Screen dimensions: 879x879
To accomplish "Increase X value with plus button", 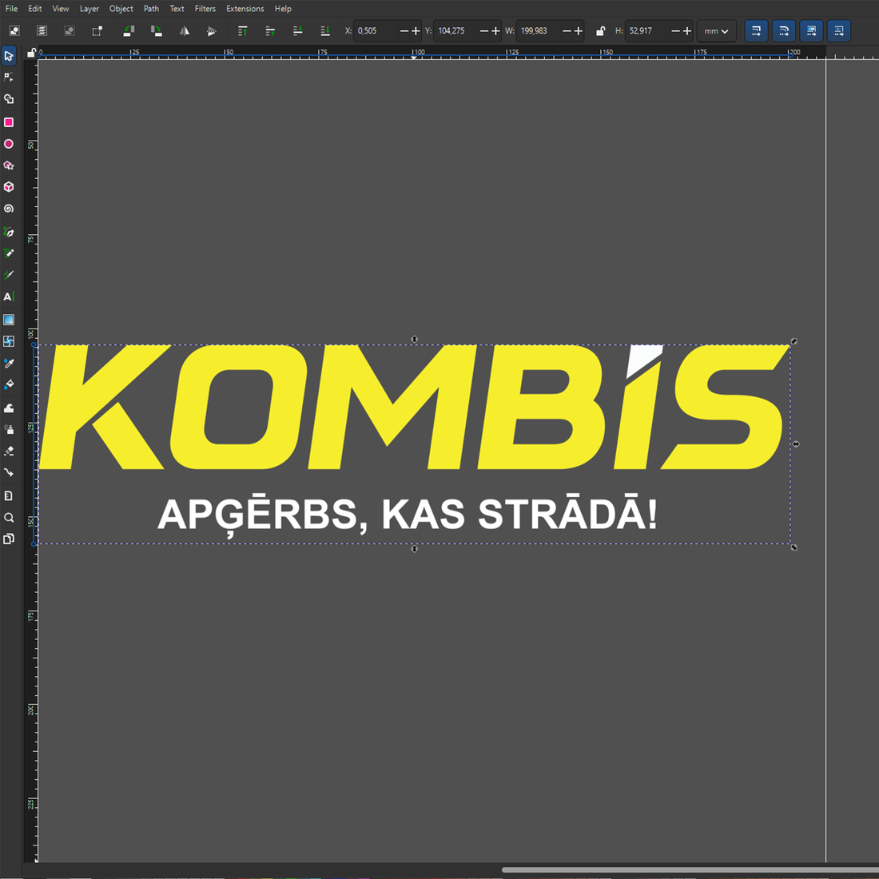I will pyautogui.click(x=416, y=31).
